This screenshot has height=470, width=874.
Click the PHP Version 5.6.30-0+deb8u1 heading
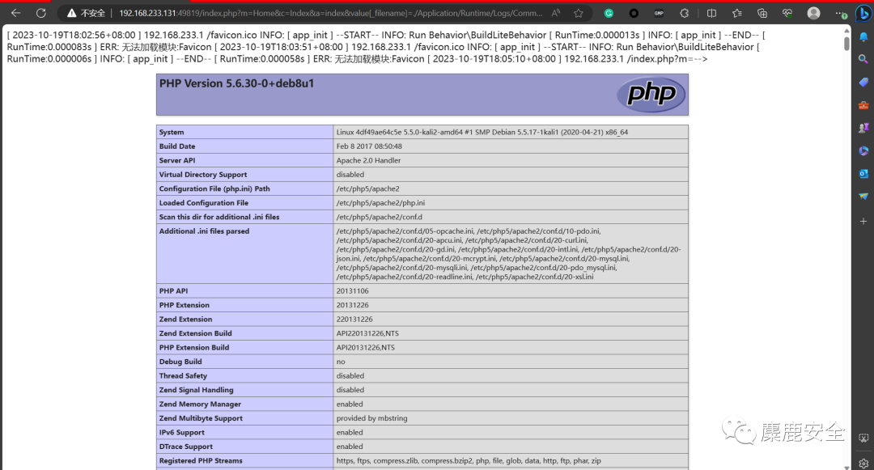[x=236, y=83]
